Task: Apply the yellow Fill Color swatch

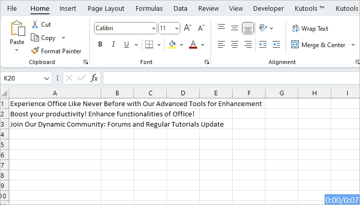Action: [172, 45]
